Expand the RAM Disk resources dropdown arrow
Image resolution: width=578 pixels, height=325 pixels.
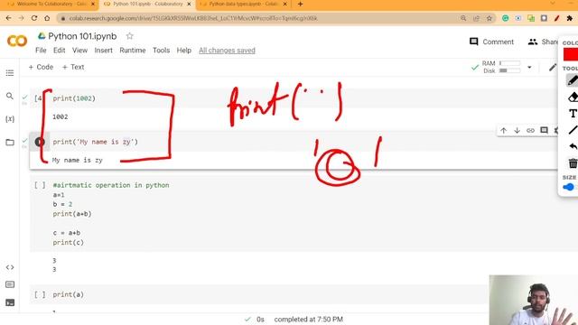529,68
